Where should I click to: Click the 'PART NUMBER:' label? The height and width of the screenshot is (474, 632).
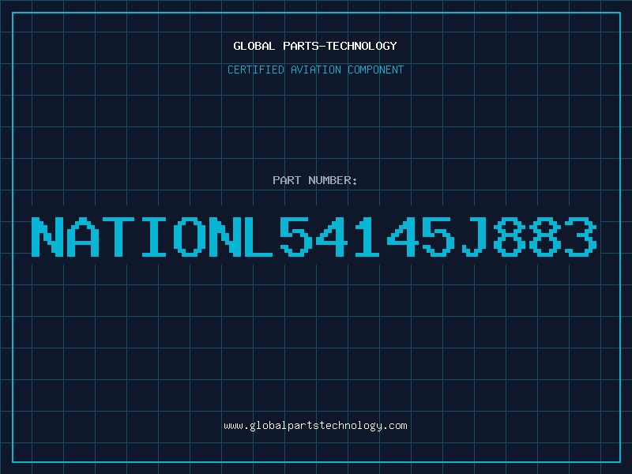[x=315, y=180]
